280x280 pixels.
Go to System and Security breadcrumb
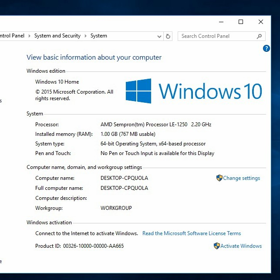click(x=57, y=36)
